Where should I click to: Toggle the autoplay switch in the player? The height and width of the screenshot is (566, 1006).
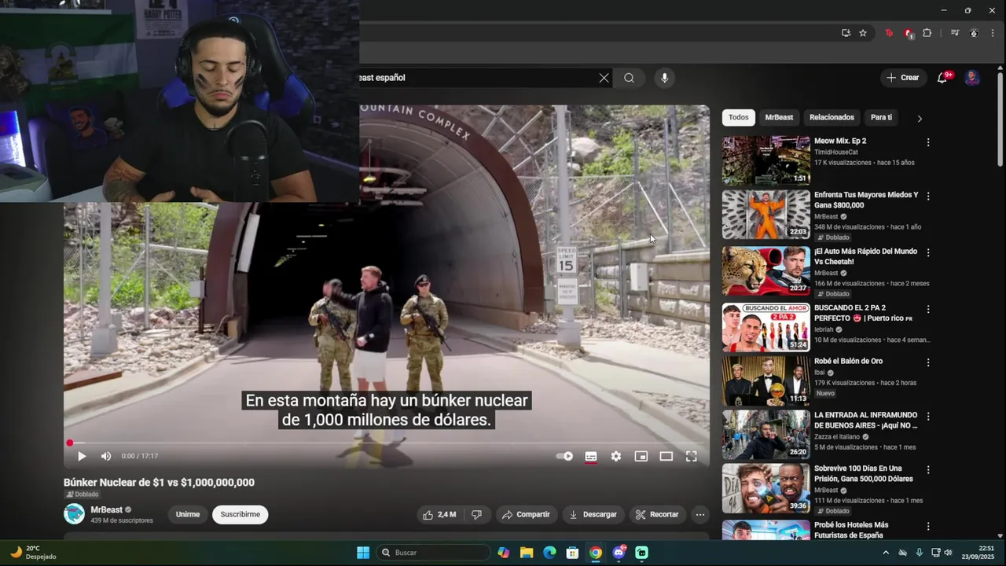(x=564, y=456)
